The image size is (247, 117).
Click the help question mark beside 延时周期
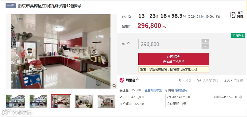[x=240, y=97]
